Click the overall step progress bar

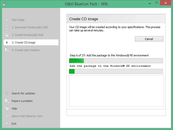(116, 61)
